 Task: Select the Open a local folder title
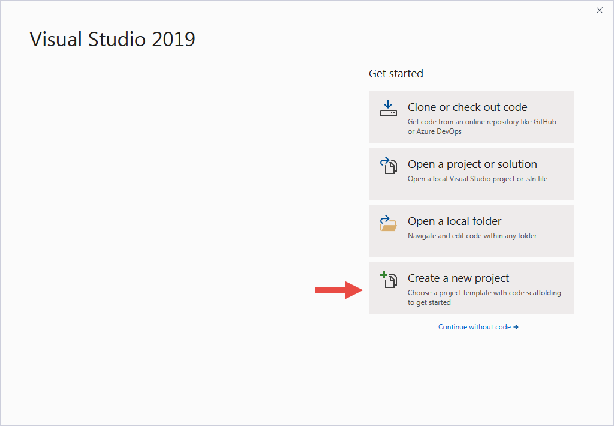pos(454,221)
